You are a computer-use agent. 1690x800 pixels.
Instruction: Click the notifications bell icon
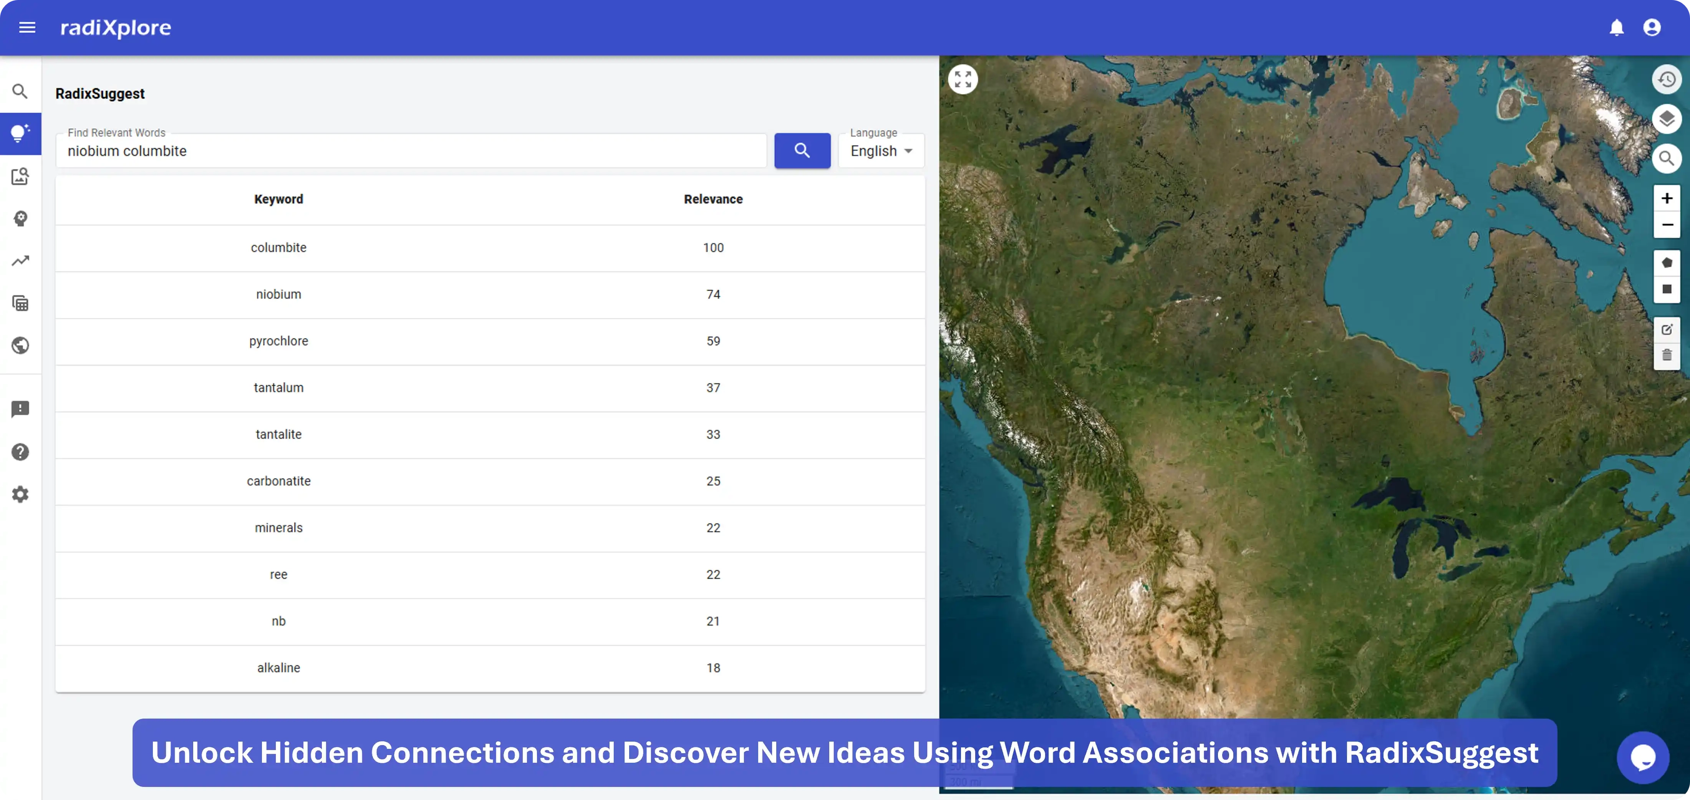coord(1616,28)
